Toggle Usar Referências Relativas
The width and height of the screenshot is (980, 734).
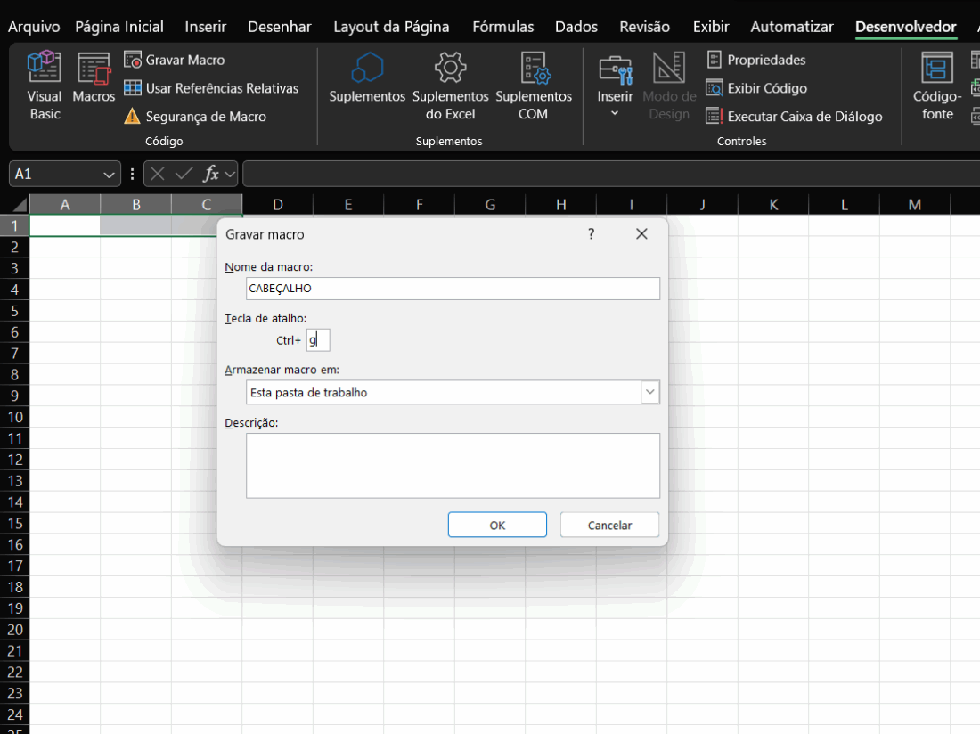pyautogui.click(x=211, y=88)
